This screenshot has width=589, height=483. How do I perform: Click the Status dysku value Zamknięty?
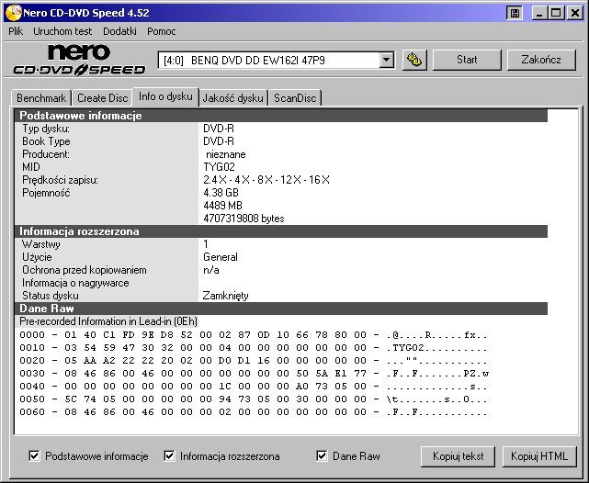coord(225,296)
